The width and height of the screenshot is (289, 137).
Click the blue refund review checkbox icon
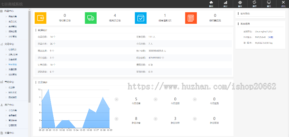click(x=141, y=18)
